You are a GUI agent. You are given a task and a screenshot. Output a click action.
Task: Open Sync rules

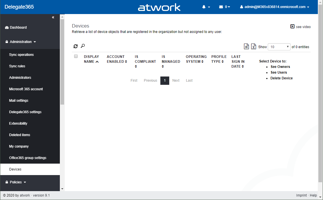click(x=17, y=66)
